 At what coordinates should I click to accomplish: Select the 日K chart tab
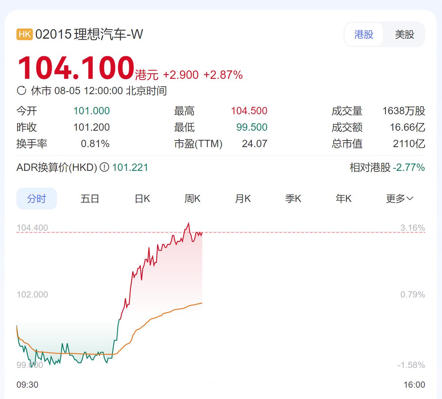coord(142,199)
